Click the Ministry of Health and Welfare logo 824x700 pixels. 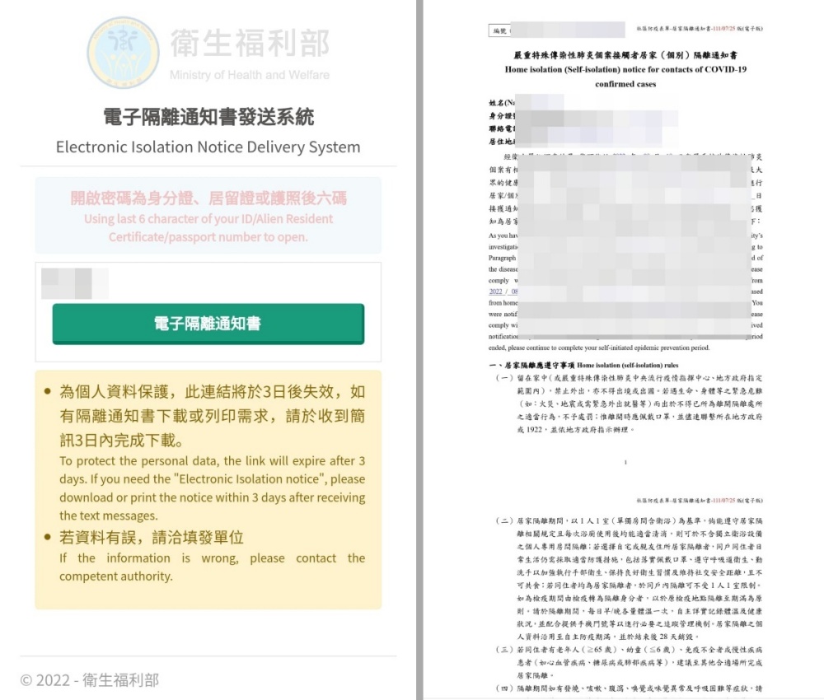[x=123, y=52]
